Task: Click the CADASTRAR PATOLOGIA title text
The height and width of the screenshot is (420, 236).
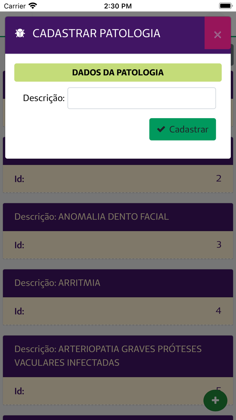Action: pyautogui.click(x=96, y=33)
